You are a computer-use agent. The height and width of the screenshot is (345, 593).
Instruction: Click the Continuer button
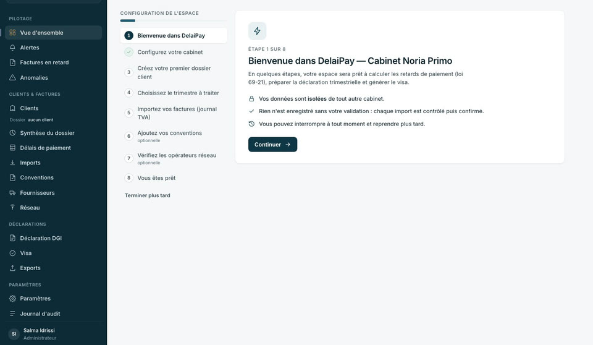tap(272, 144)
